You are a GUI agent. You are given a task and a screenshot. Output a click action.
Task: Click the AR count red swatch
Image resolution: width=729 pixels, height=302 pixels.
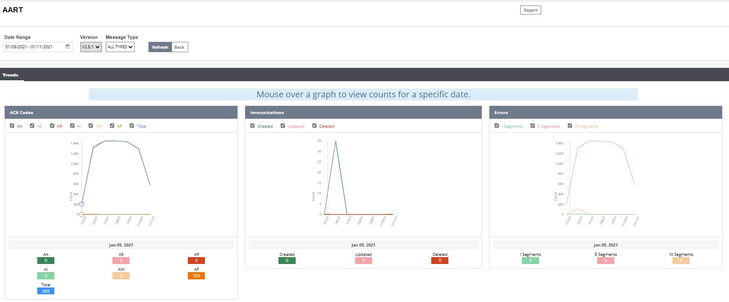196,261
